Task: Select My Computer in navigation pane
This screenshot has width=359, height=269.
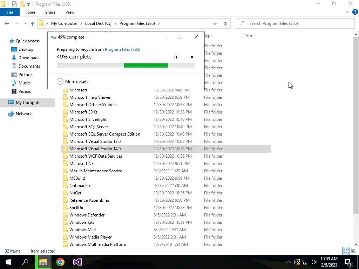Action: [x=27, y=103]
